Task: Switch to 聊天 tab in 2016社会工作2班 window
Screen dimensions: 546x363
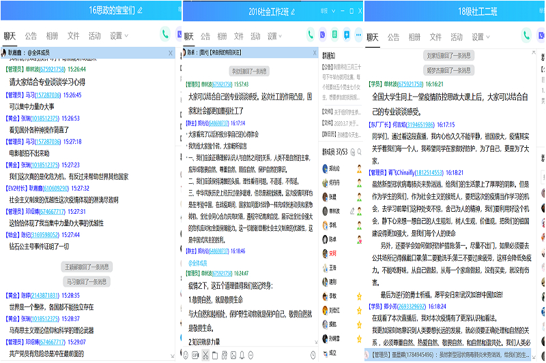Action: (188, 36)
